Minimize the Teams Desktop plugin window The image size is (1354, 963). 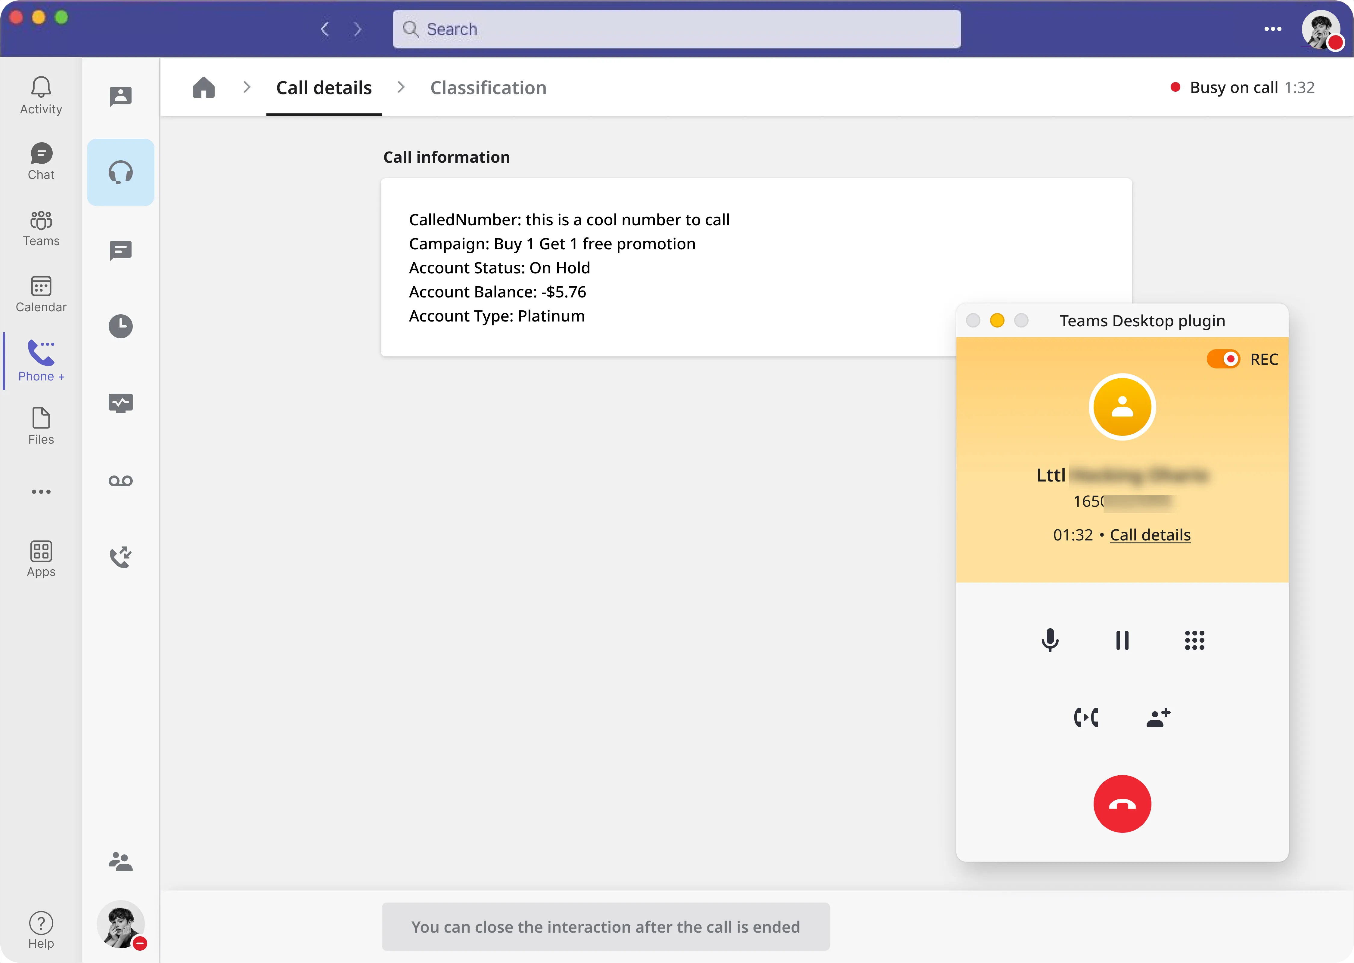(x=997, y=320)
